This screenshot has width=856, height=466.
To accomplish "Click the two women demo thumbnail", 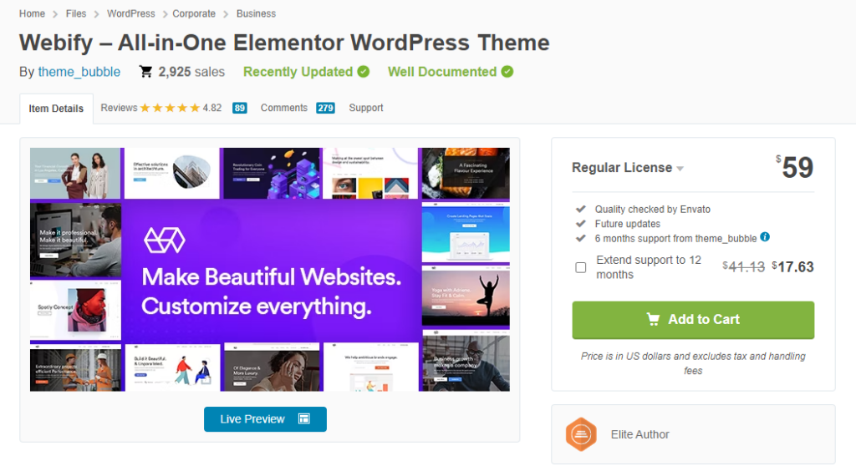I will tap(75, 173).
